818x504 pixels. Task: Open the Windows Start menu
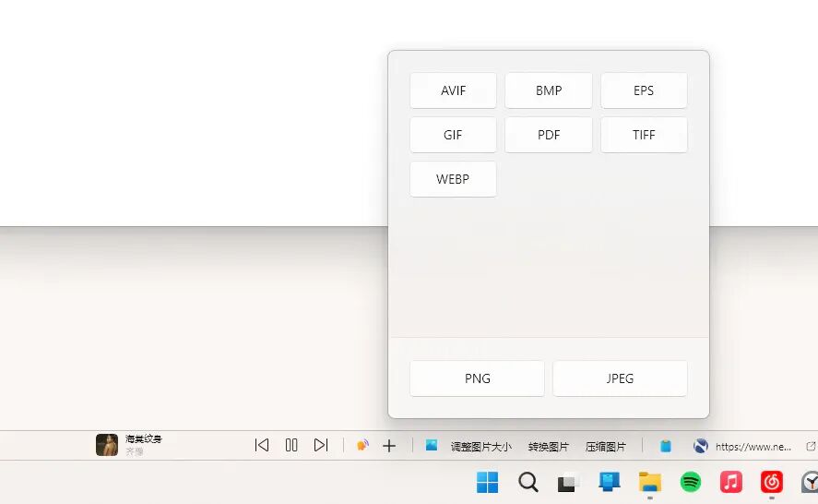(487, 482)
